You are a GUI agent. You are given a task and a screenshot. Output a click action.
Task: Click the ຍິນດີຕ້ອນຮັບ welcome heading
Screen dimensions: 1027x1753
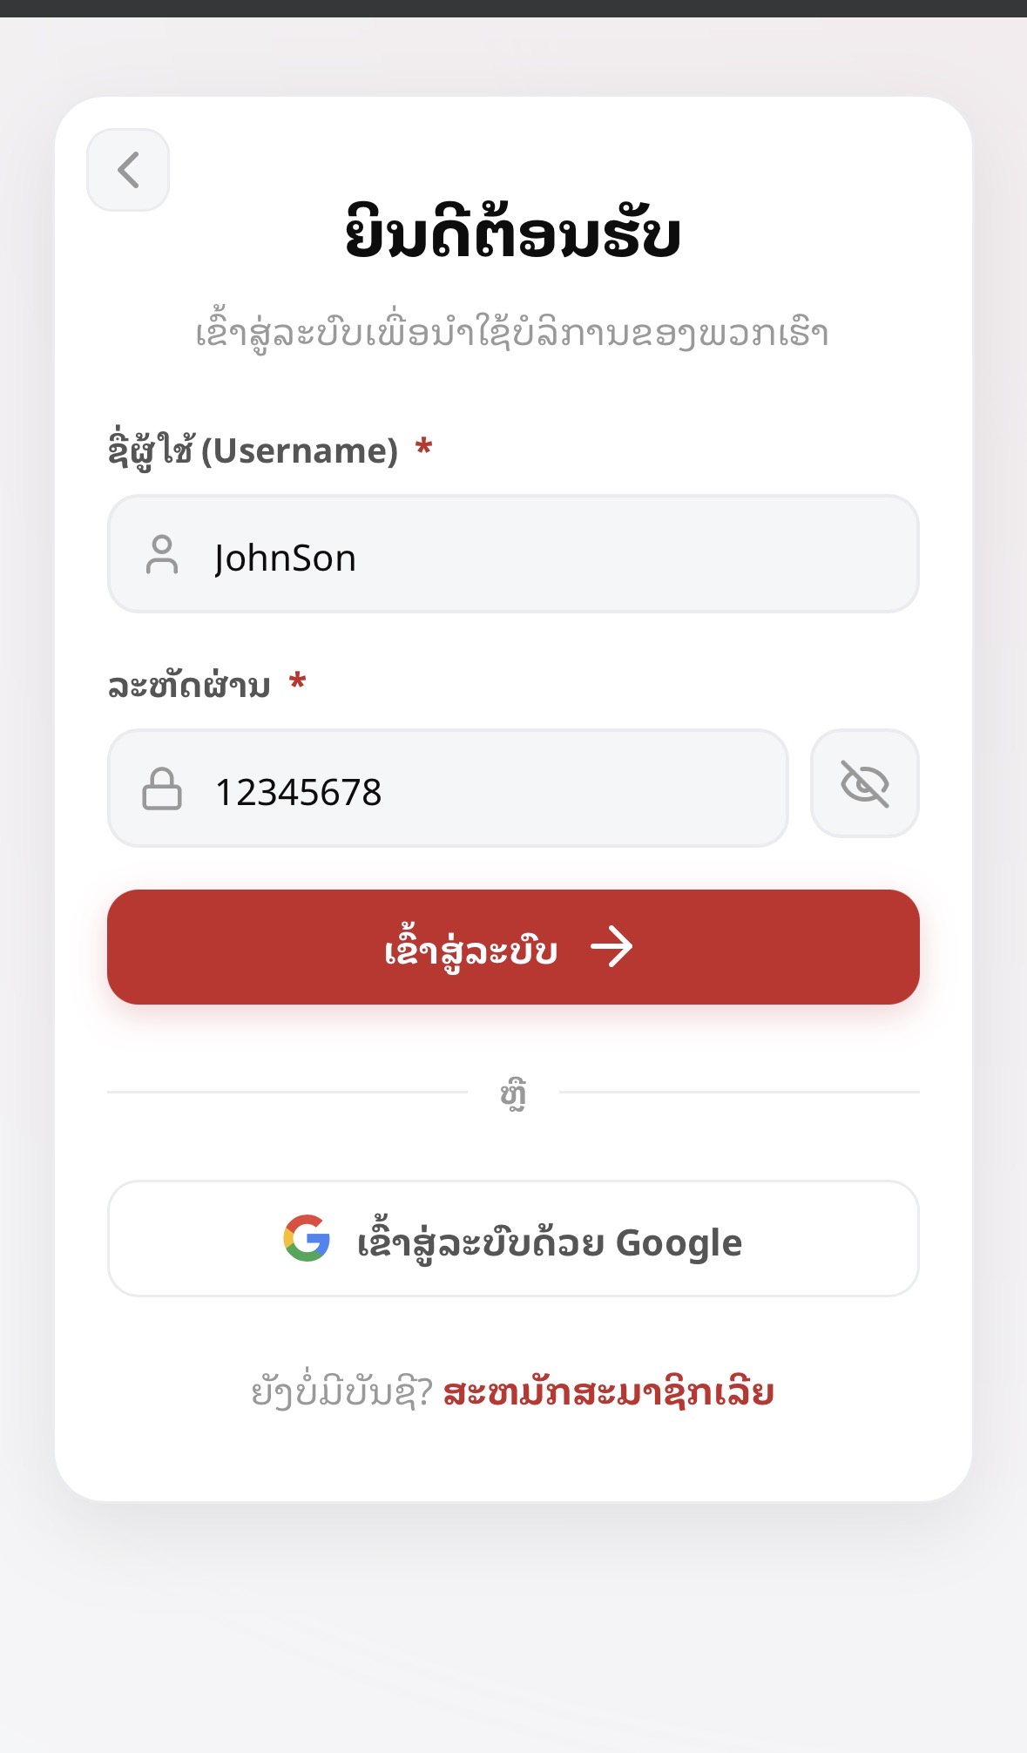(513, 234)
